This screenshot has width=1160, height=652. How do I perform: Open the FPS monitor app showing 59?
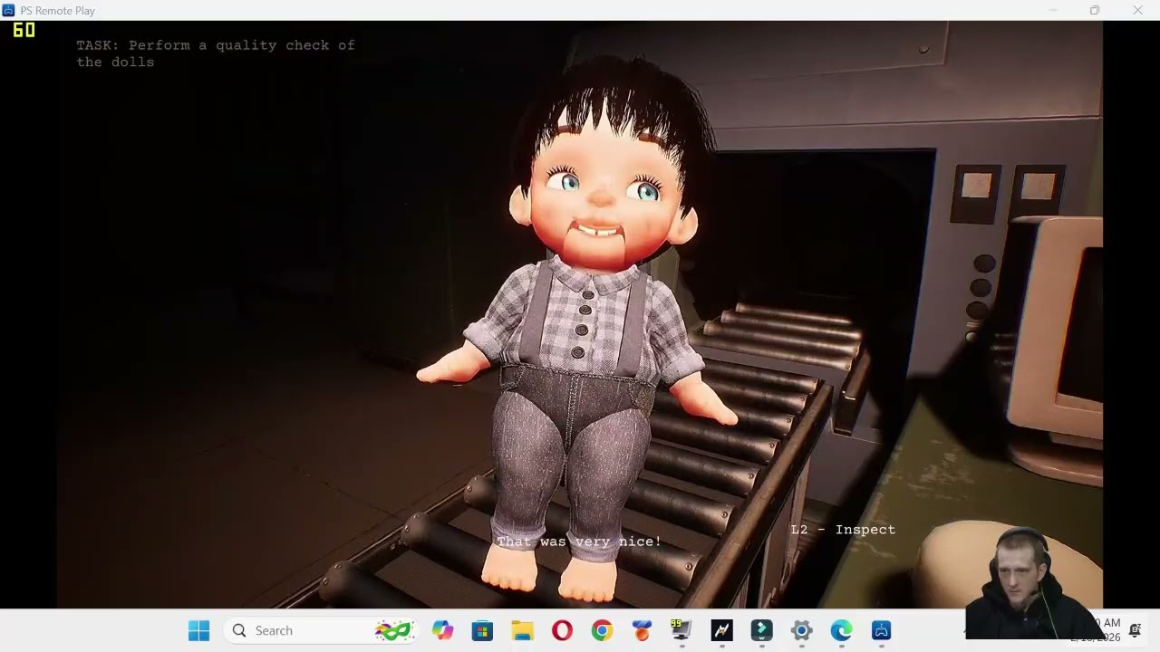681,630
